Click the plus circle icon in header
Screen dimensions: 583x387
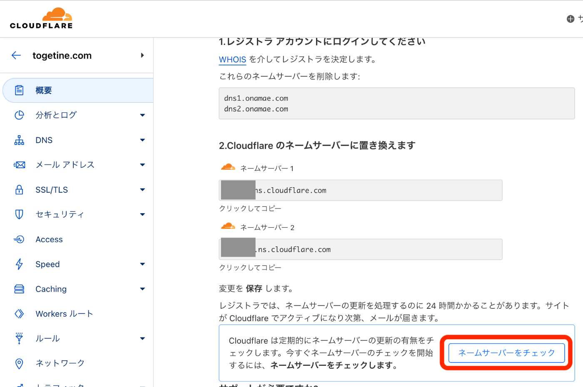click(x=571, y=19)
